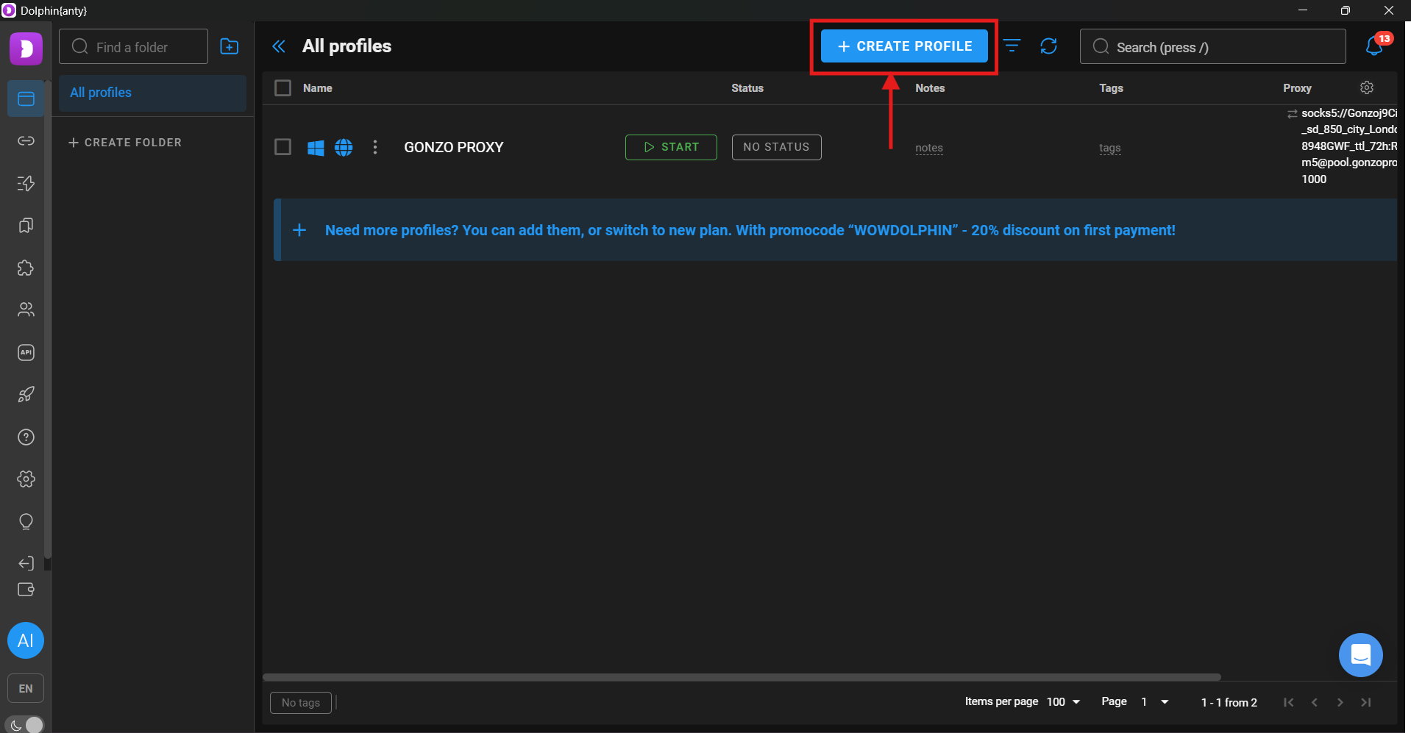Viewport: 1411px width, 733px height.
Task: Edit notes for GONZO PROXY
Action: click(929, 148)
